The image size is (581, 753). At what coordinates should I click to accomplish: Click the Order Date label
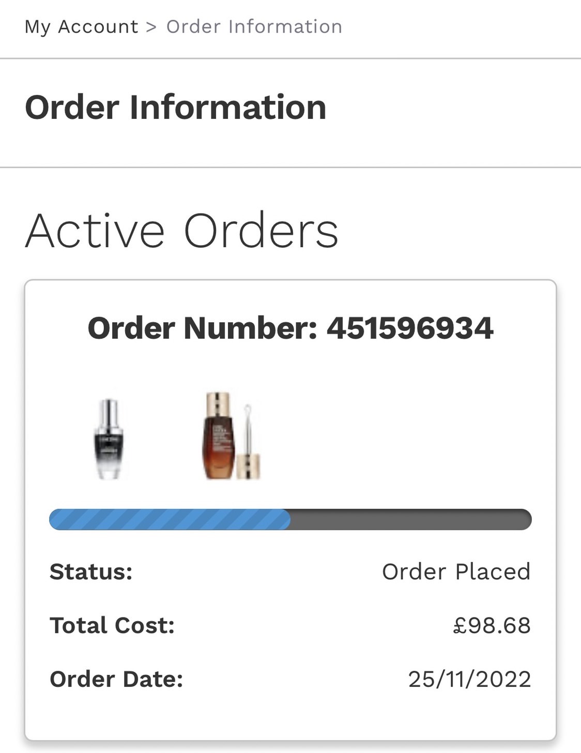pyautogui.click(x=116, y=679)
